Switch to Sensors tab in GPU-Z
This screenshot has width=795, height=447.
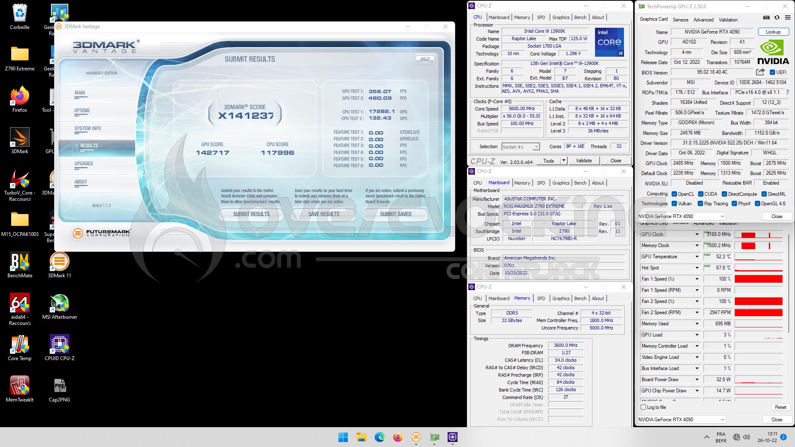pyautogui.click(x=680, y=19)
